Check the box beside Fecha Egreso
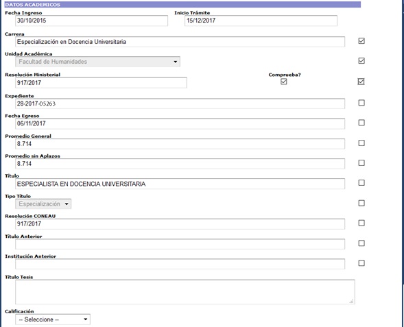Viewport: 404px width, 327px height. click(x=361, y=123)
